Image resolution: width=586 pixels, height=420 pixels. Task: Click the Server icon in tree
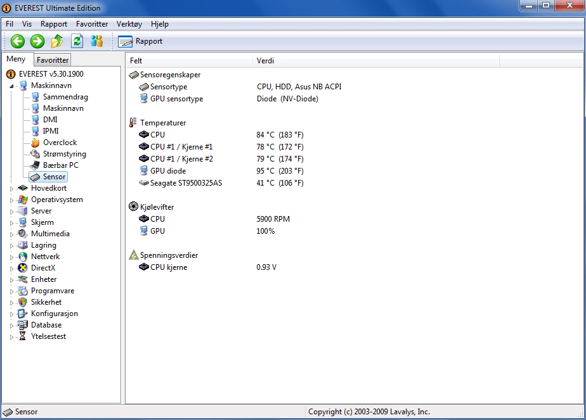(x=23, y=211)
